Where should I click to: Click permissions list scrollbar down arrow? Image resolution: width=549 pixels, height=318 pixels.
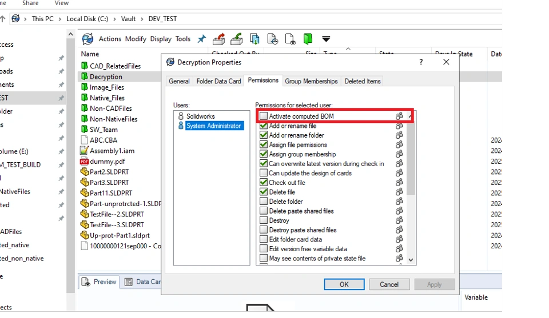(411, 260)
